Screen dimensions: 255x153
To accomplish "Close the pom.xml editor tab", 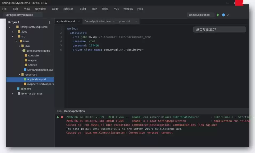I will [136, 22].
